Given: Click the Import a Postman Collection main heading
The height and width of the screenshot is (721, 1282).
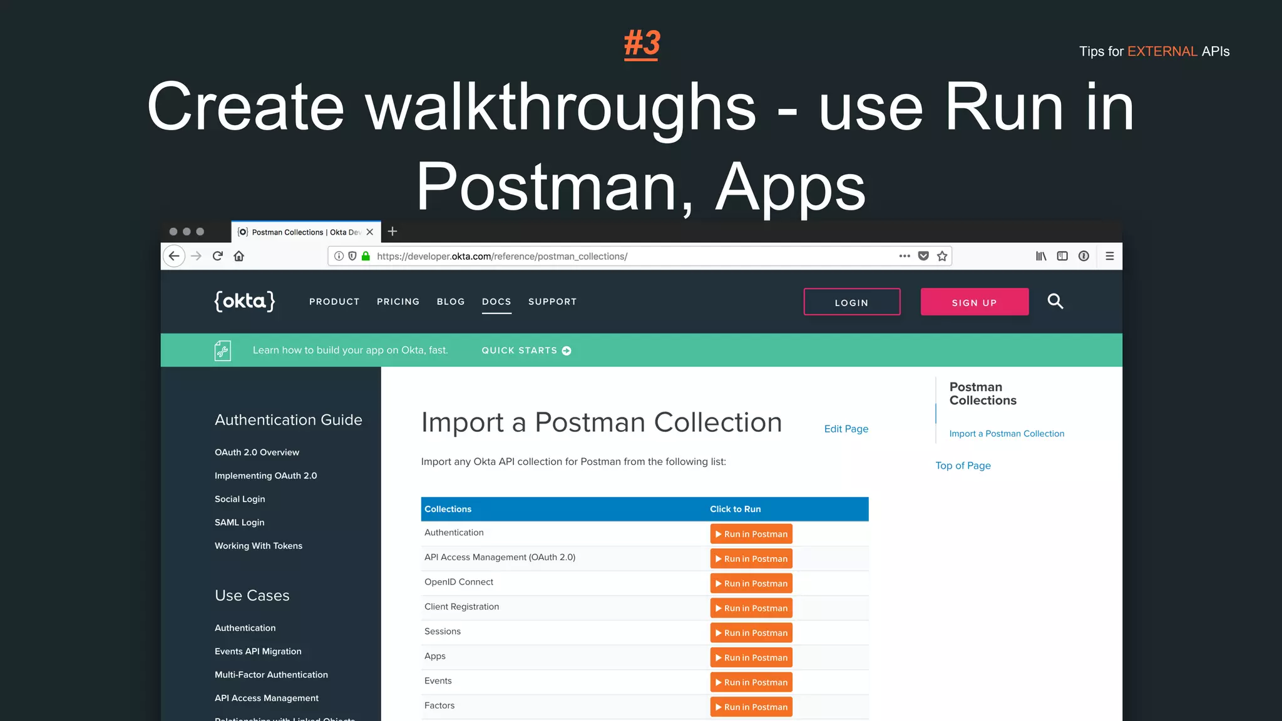Looking at the screenshot, I should [602, 422].
